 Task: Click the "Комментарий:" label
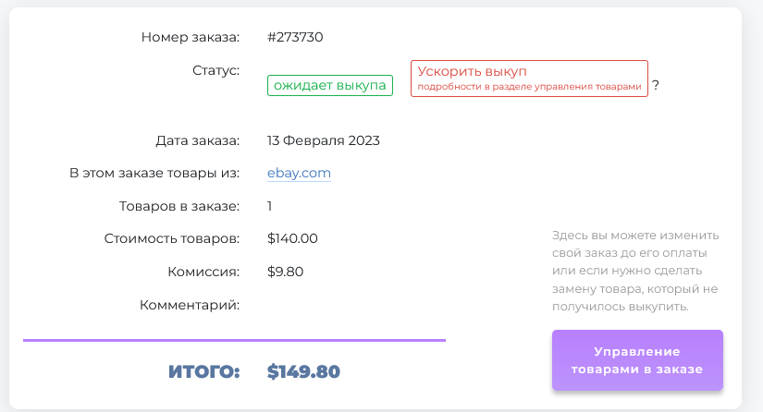click(x=190, y=304)
